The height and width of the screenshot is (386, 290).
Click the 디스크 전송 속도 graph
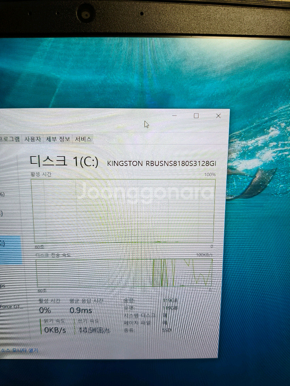tap(124, 273)
